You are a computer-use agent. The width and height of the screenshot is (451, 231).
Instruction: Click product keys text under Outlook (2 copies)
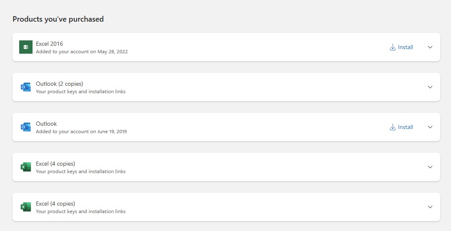(x=81, y=92)
